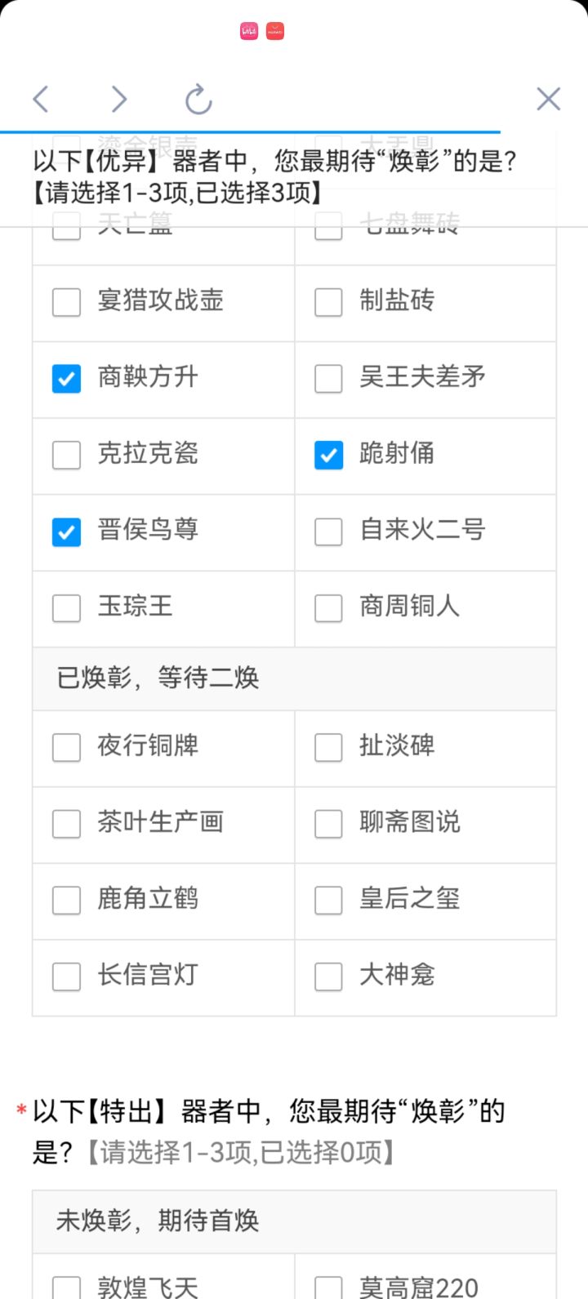Enable the 克拉克瓷 checkbox
Viewport: 588px width, 1299px height.
(x=66, y=456)
